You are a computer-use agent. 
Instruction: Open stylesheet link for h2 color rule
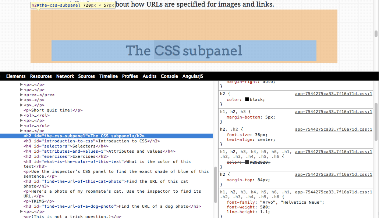coord(334,94)
